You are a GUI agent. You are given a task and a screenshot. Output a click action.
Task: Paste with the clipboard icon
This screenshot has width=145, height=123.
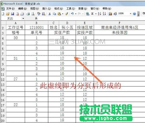click(59, 14)
